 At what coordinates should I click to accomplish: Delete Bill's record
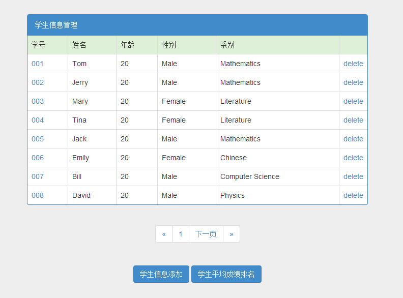pos(353,176)
